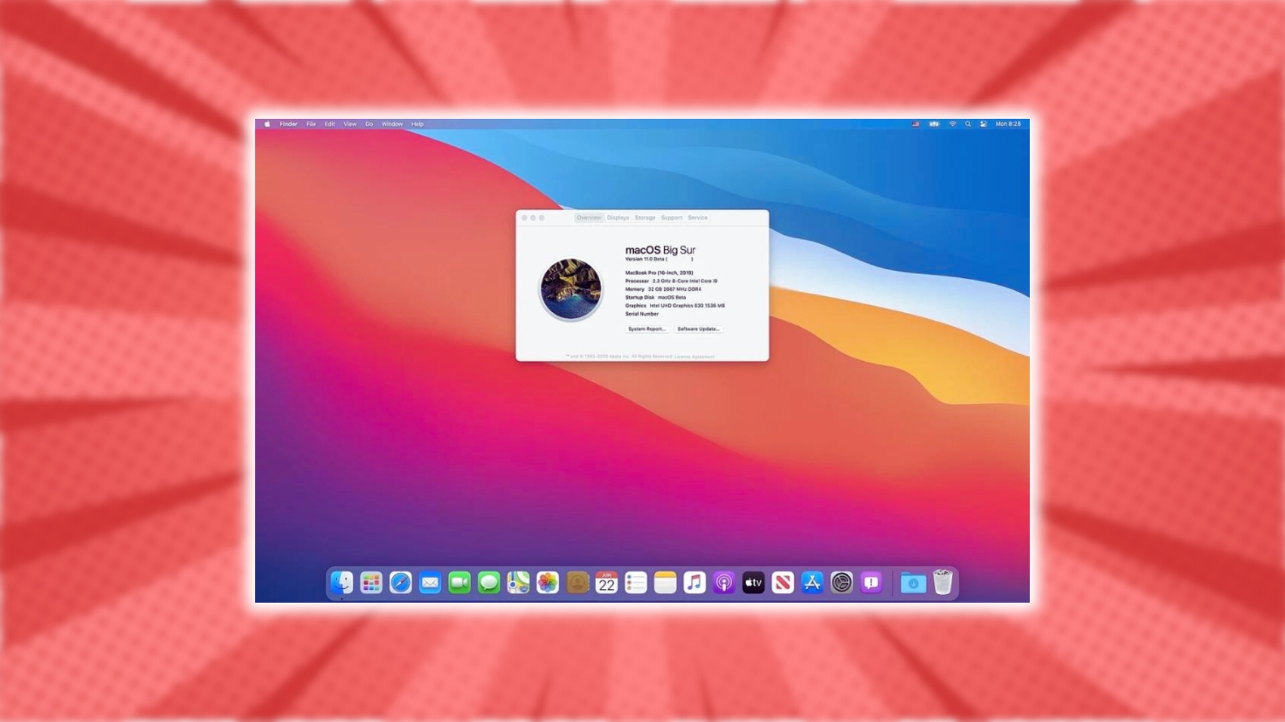Open Finder from the dock
Screen dimensions: 1285x722
pyautogui.click(x=341, y=583)
